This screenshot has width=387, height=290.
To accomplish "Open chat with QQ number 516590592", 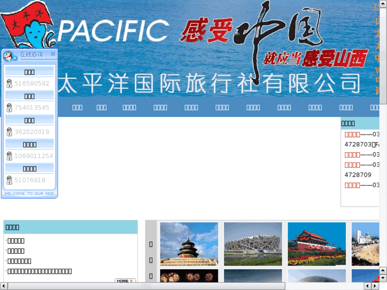I will [32, 84].
